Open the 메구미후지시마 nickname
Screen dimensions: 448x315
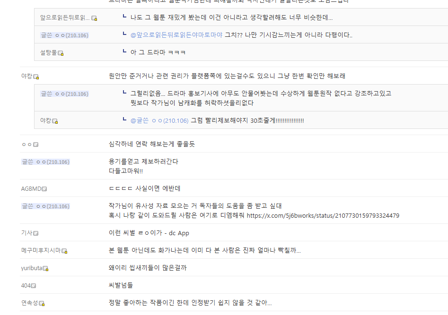[x=41, y=250]
